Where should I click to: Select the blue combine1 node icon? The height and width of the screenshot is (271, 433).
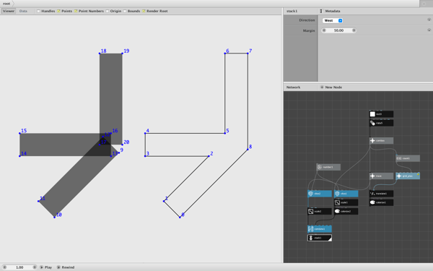[310, 229]
